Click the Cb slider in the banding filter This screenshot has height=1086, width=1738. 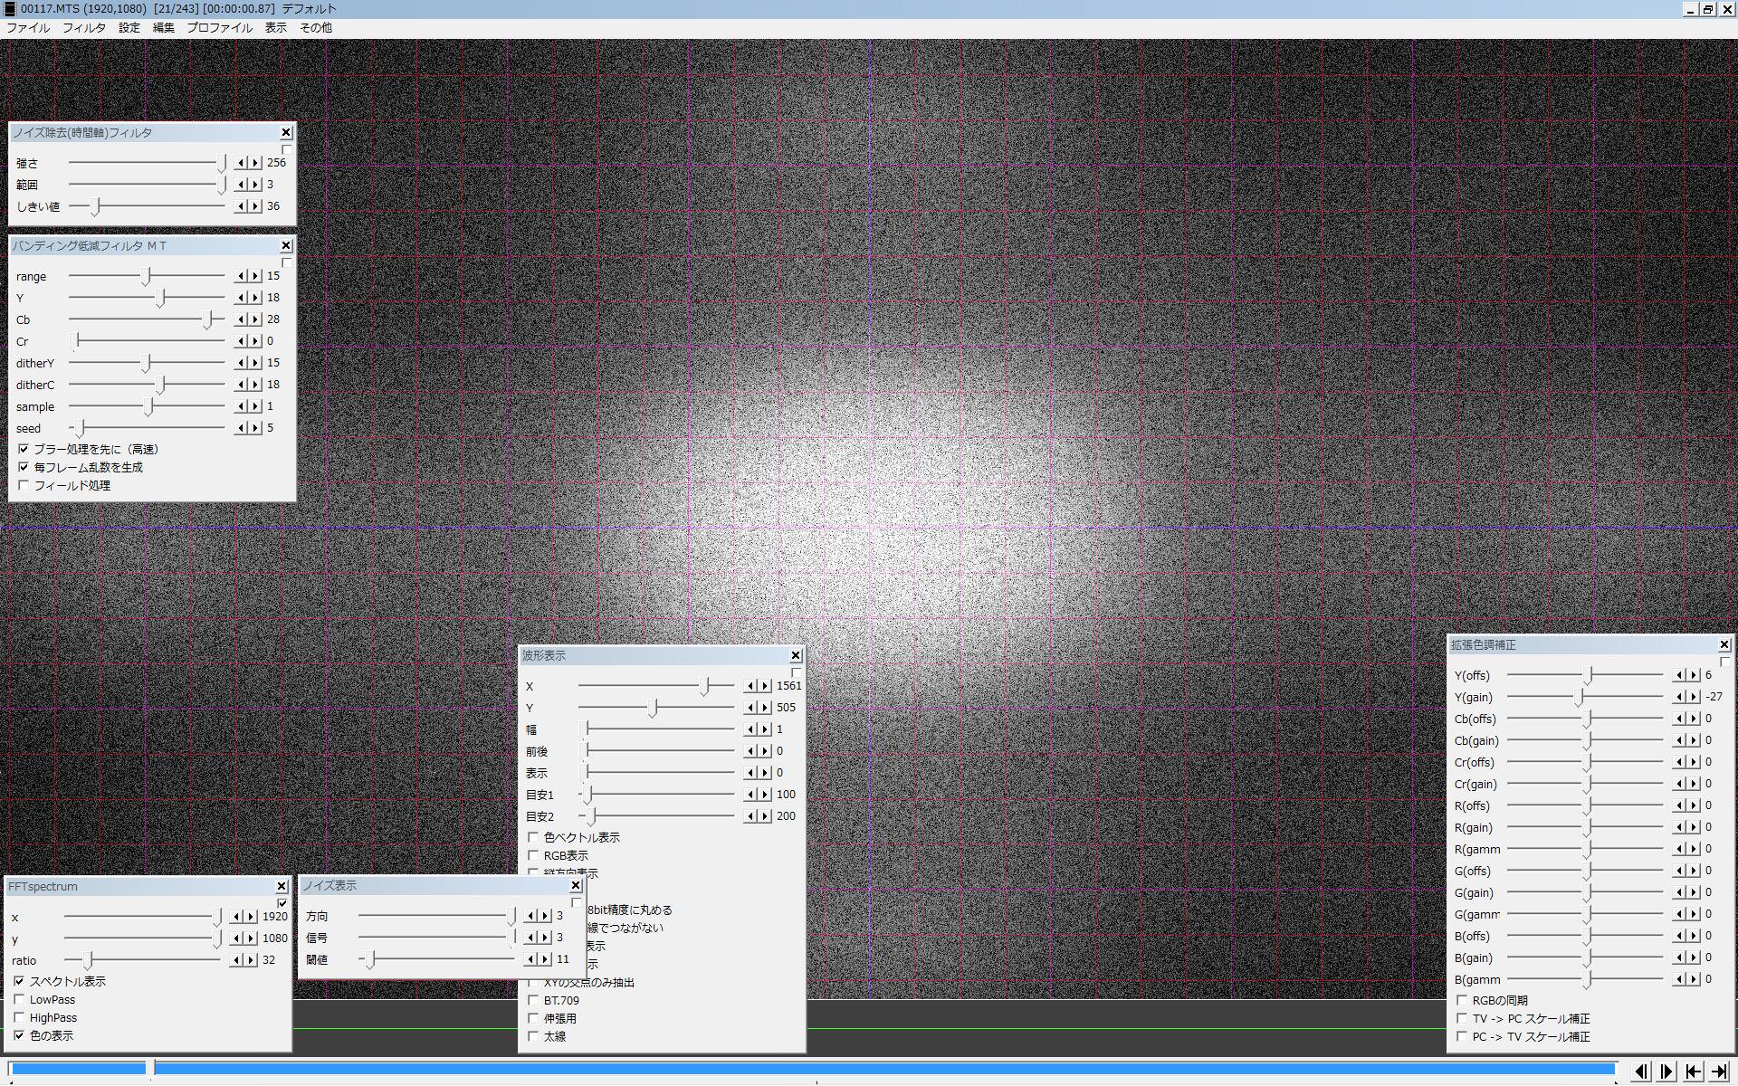point(208,319)
